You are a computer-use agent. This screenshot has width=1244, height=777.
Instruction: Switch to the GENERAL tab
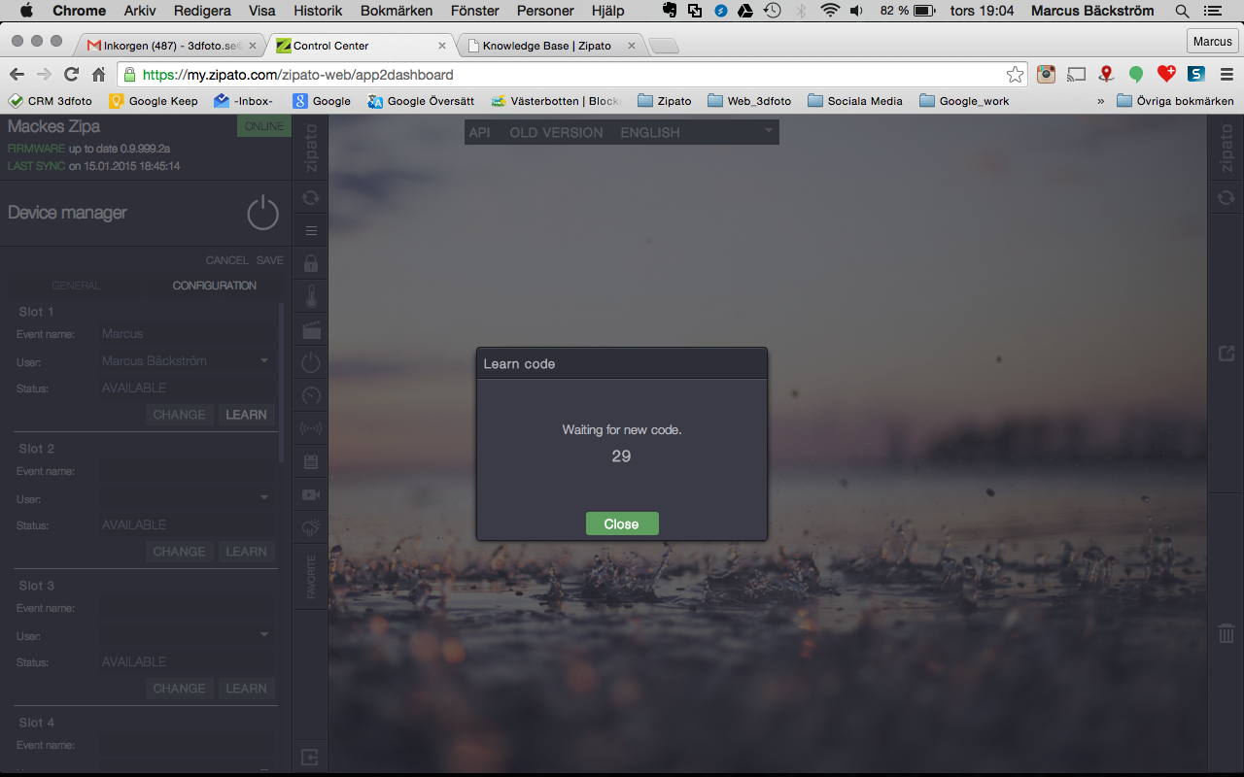click(76, 286)
